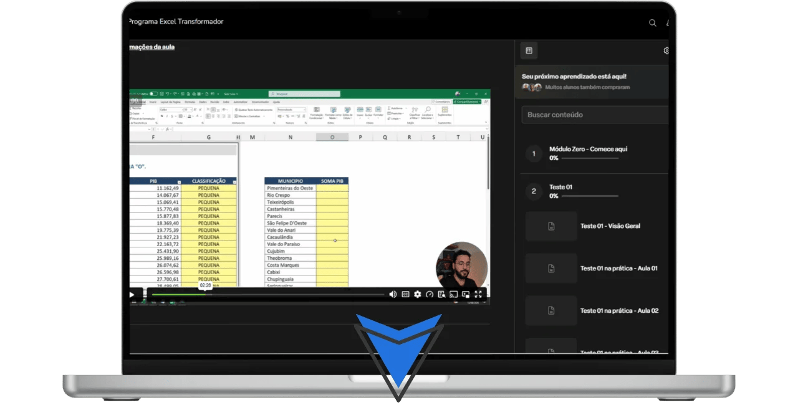The image size is (798, 405).
Task: Open the Revisão ribbon tab
Action: click(214, 102)
